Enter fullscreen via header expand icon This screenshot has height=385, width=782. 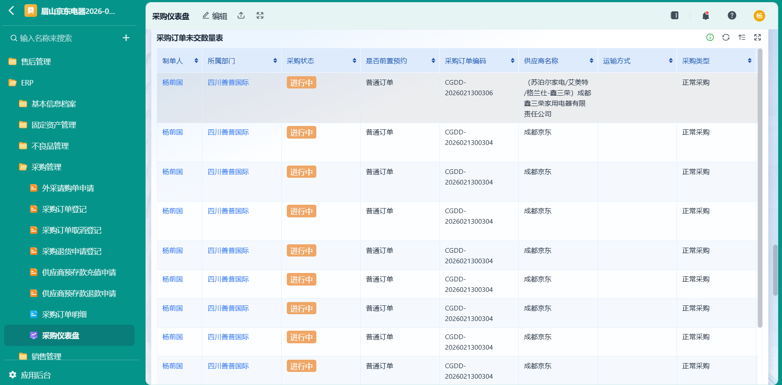point(260,16)
